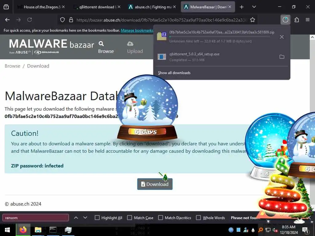Click the water drop tray icon

[x=253, y=230]
